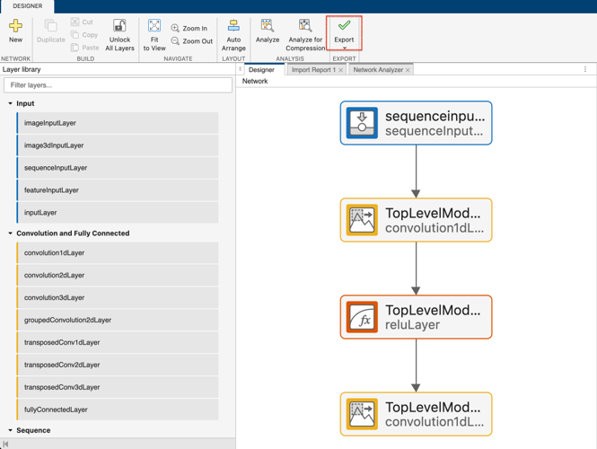Close the Import Report 1 tab
This screenshot has width=597, height=449.
pyautogui.click(x=341, y=70)
